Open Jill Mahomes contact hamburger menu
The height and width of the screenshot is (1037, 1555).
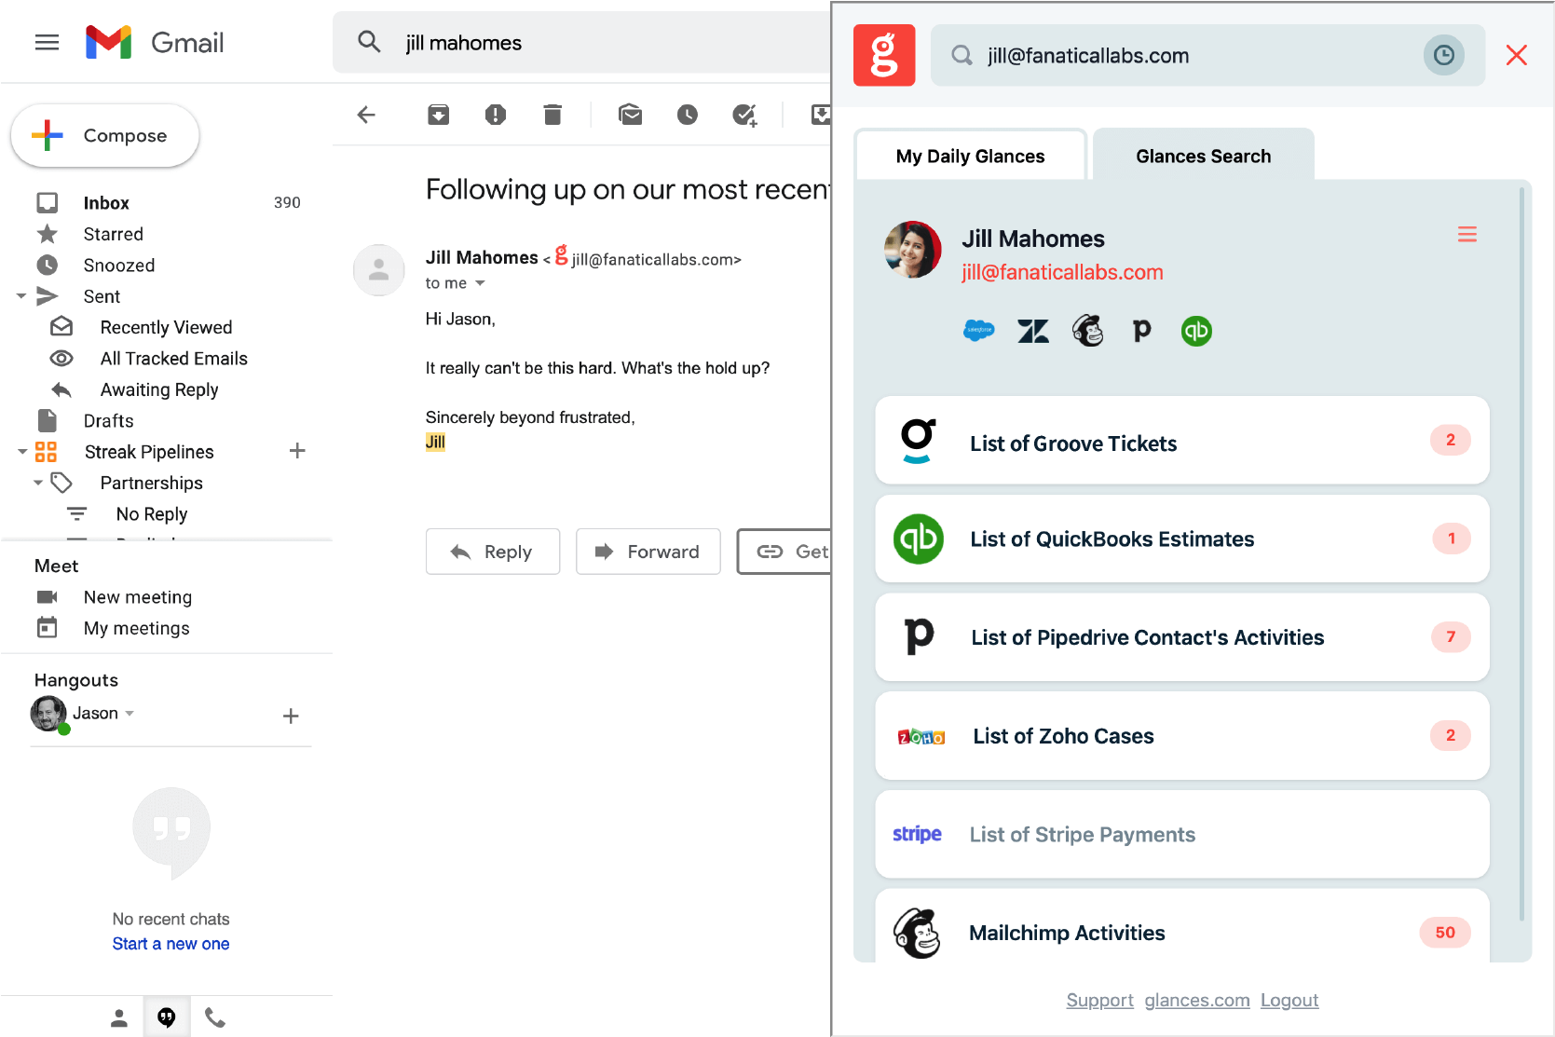[x=1467, y=235]
